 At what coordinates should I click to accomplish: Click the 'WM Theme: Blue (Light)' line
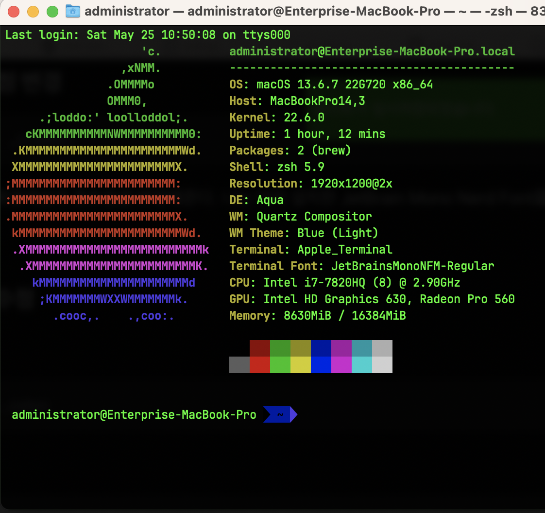click(x=304, y=233)
